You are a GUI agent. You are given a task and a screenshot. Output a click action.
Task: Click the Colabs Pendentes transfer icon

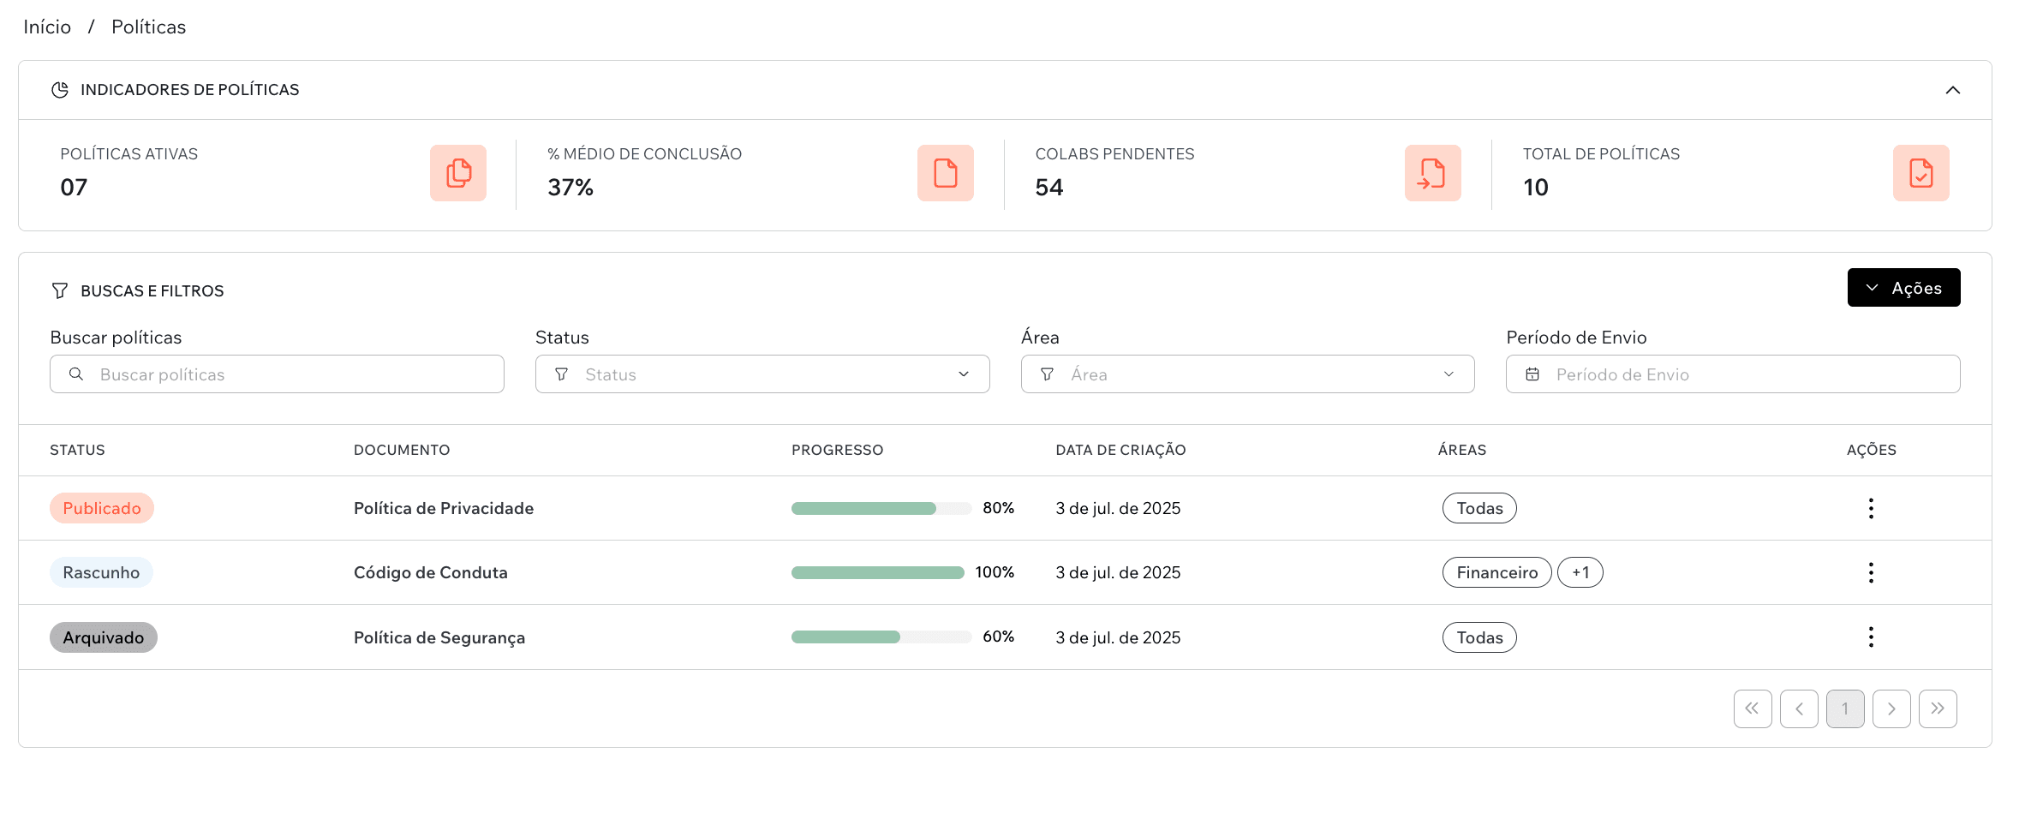pyautogui.click(x=1432, y=173)
